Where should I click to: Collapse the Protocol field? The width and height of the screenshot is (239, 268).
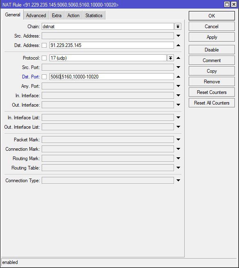[178, 58]
